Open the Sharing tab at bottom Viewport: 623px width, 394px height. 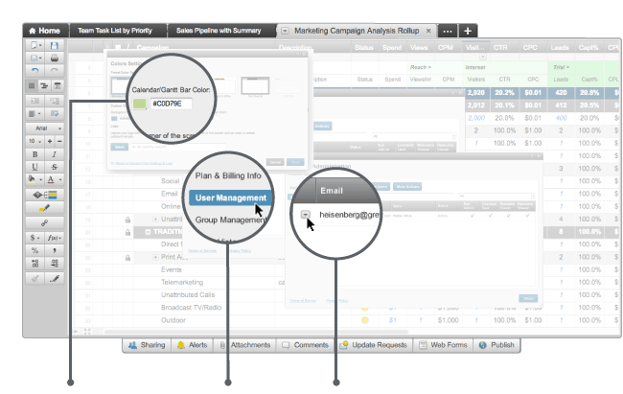point(147,345)
